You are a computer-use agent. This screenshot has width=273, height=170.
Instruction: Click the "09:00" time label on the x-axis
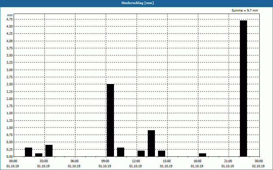(106, 161)
